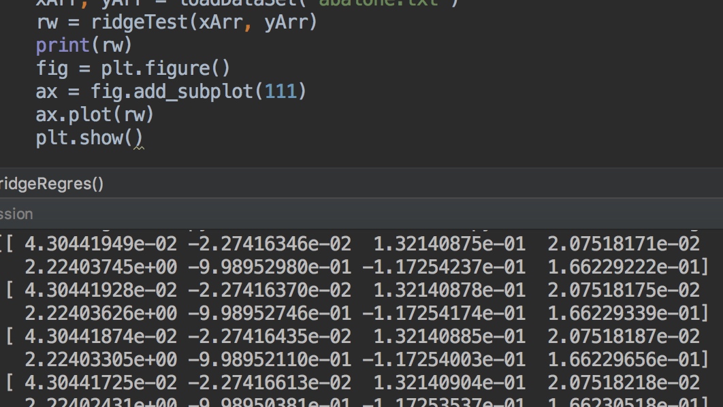The width and height of the screenshot is (723, 407).
Task: Select the partially visible regression panel tab
Action: pyautogui.click(x=16, y=214)
